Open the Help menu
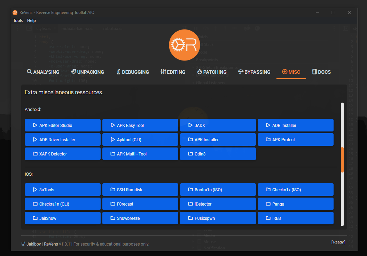Image resolution: width=367 pixels, height=256 pixels. 31,21
